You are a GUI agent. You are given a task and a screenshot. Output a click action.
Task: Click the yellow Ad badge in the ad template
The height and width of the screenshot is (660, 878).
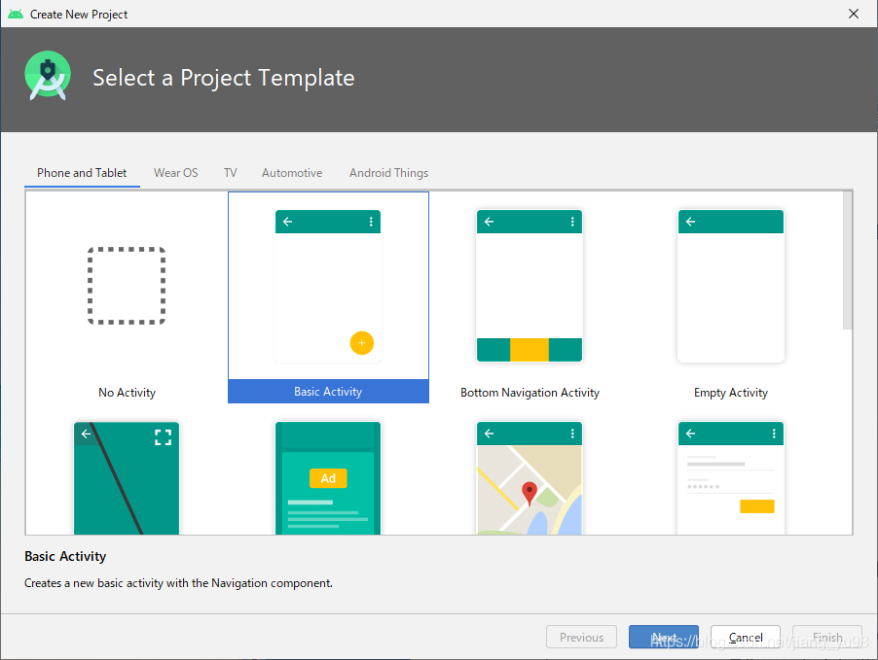click(x=328, y=478)
